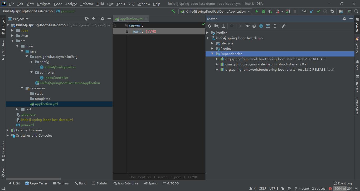
Task: Open the 6: TODO tool window
Action: coord(171,183)
